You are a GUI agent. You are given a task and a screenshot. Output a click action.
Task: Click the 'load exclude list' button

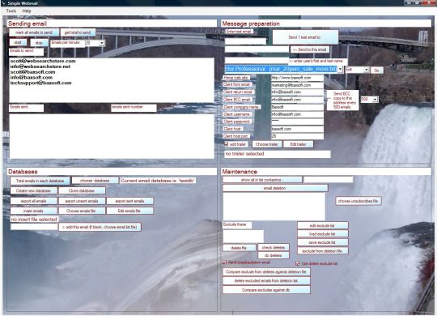tap(322, 234)
